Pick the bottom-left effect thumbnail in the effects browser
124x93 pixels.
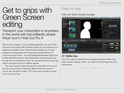pos(111,48)
